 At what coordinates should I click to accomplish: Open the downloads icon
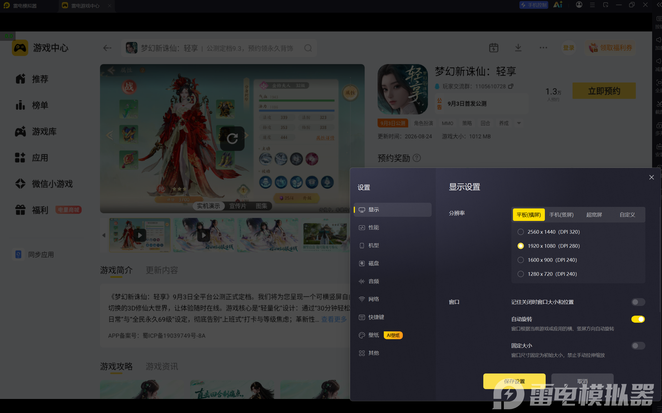518,48
